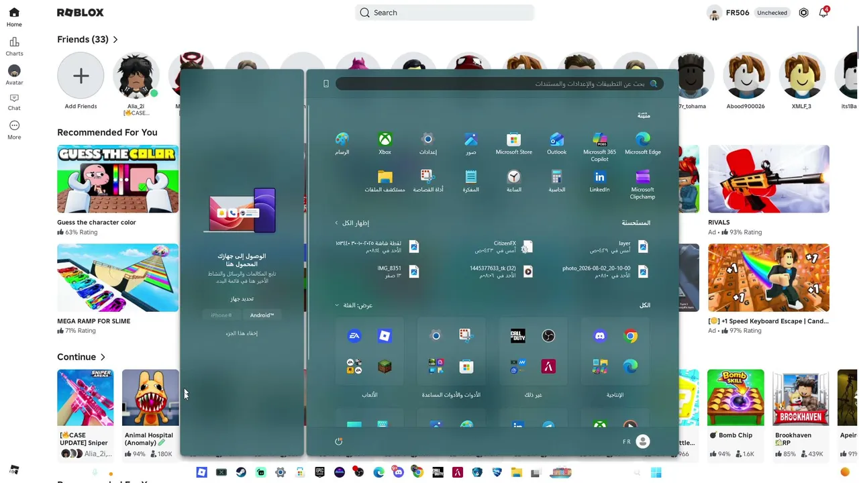Launch Call of Duty in the Other category
Image resolution: width=859 pixels, height=483 pixels.
(x=517, y=336)
